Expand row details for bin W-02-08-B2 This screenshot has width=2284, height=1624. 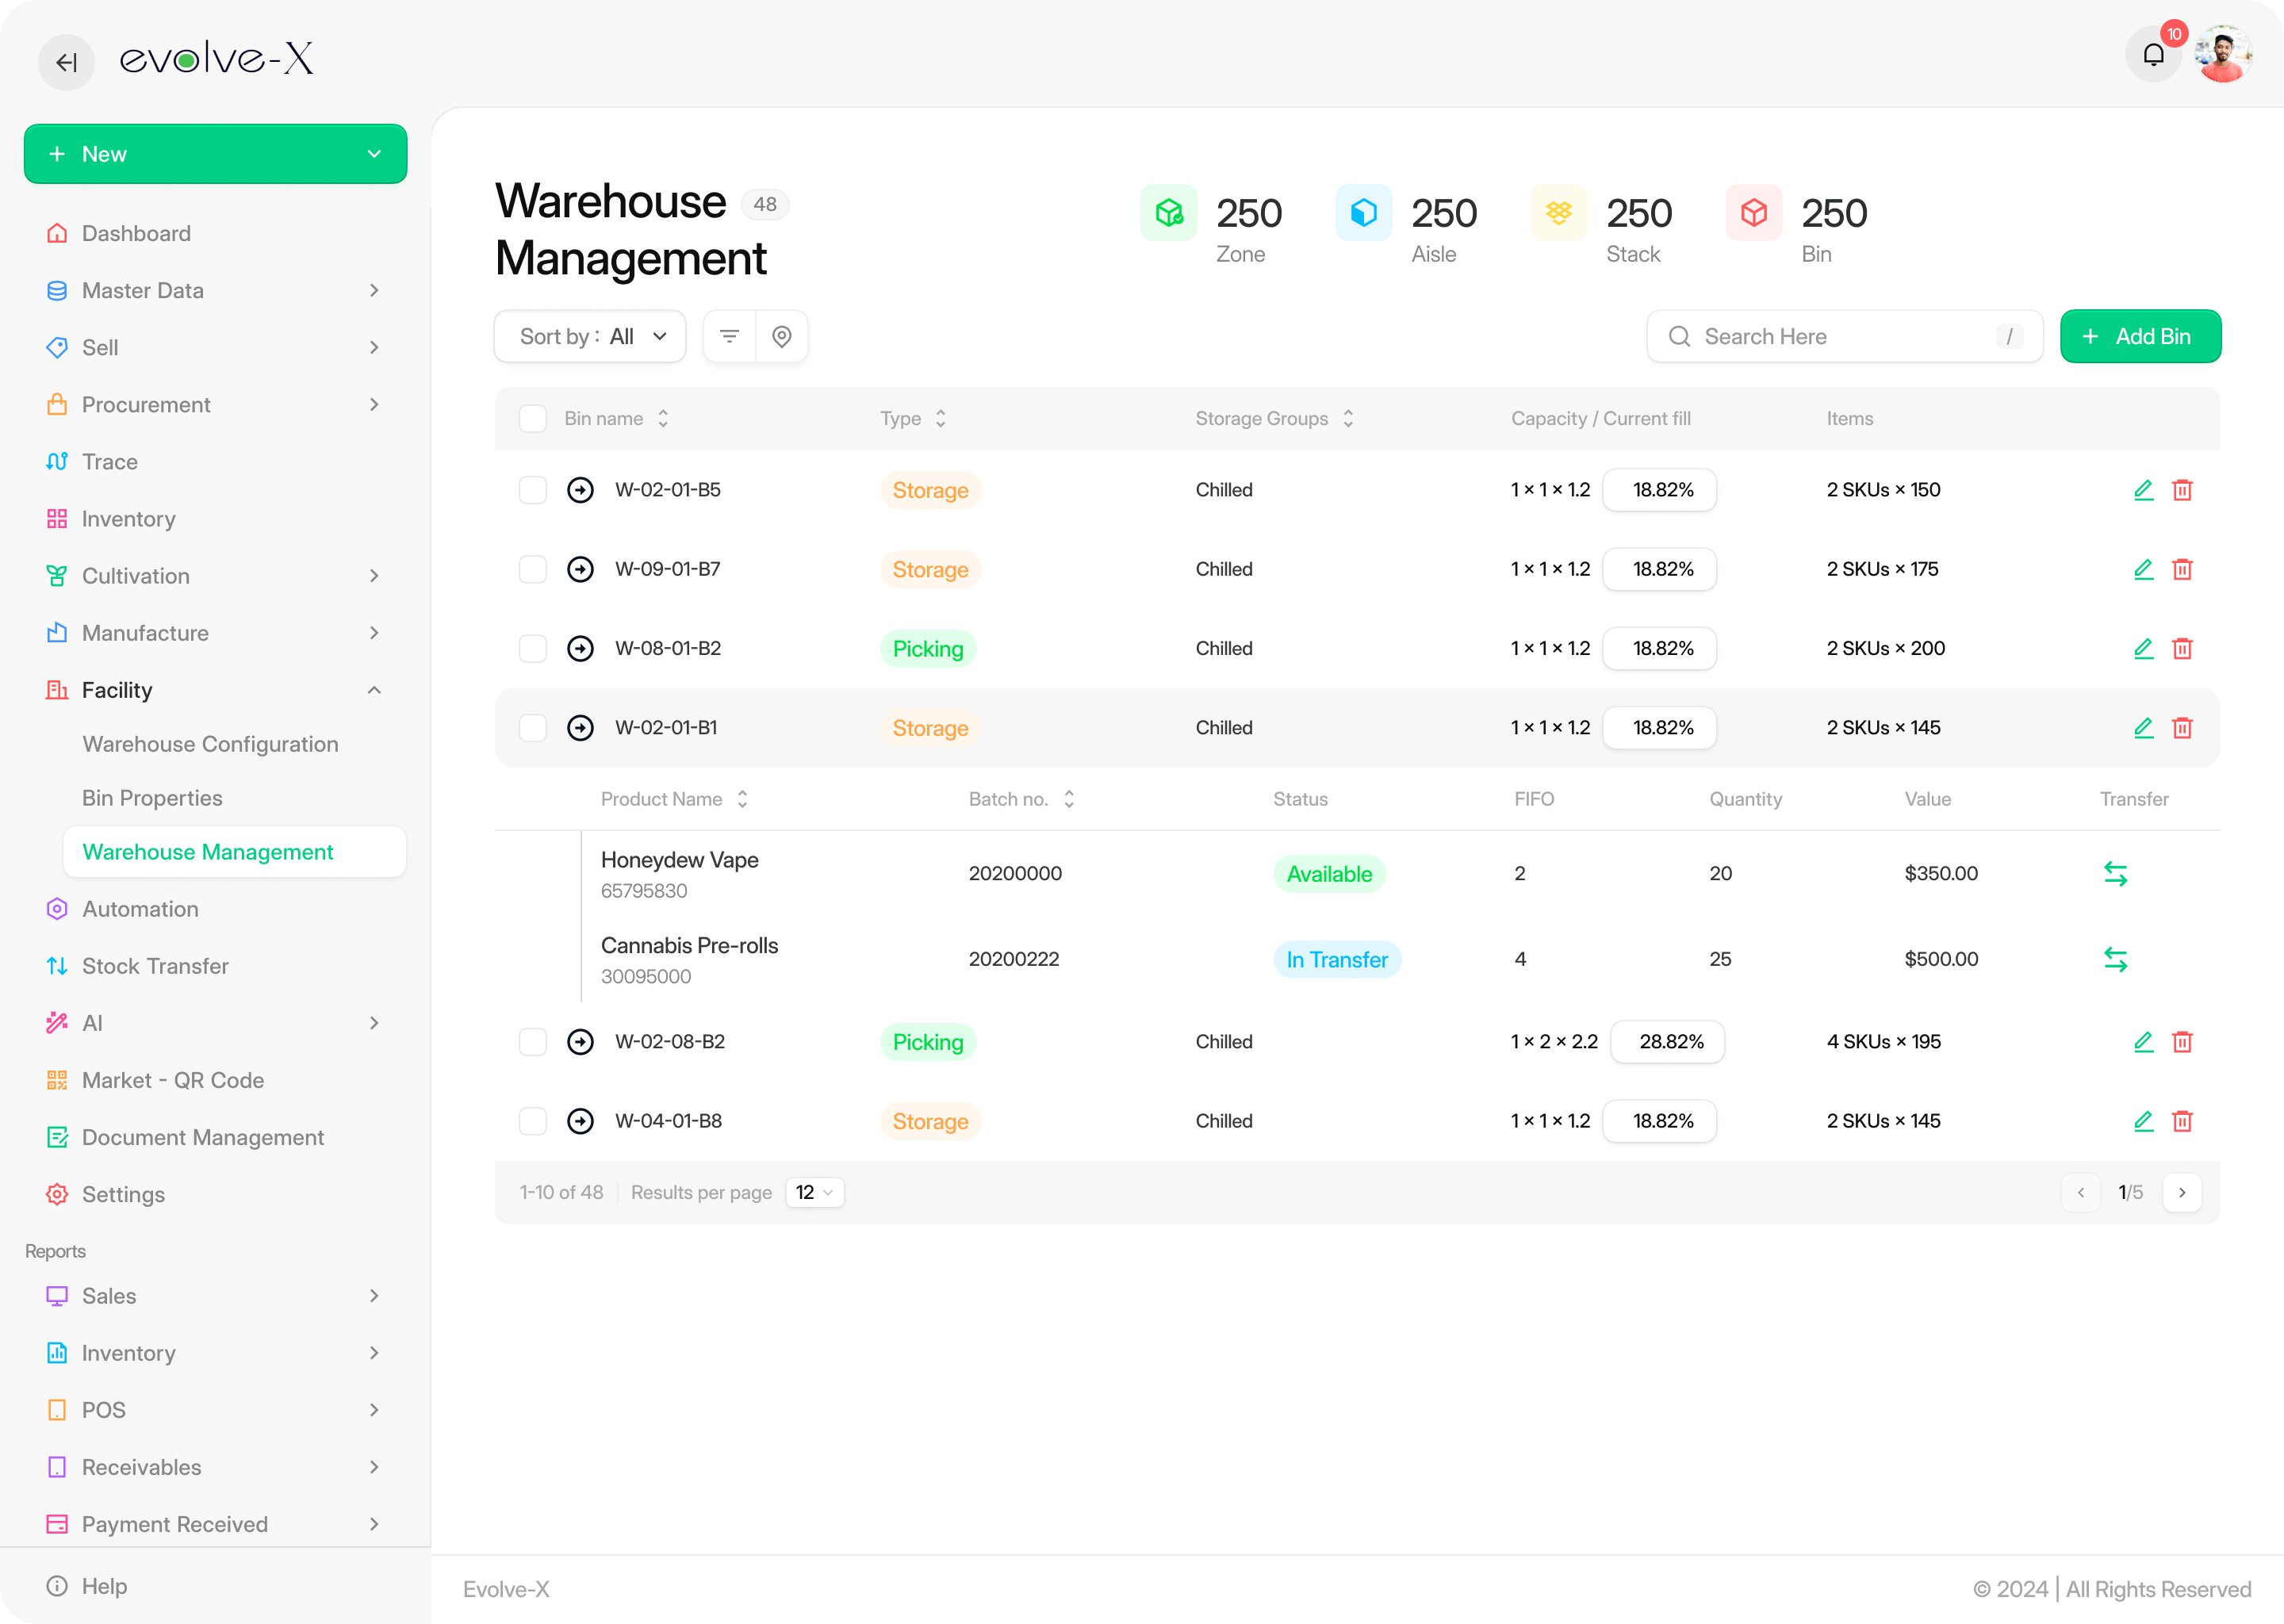point(580,1042)
